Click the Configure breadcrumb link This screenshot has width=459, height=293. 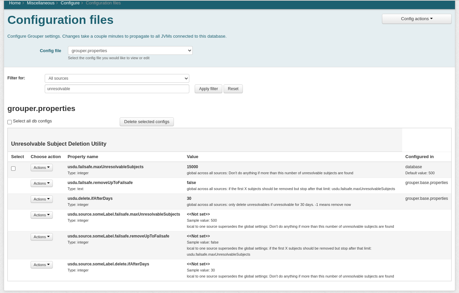pyautogui.click(x=70, y=3)
